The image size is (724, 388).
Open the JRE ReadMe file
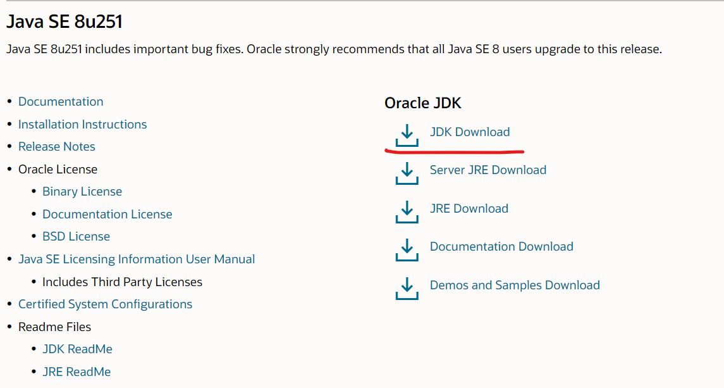[x=77, y=372]
